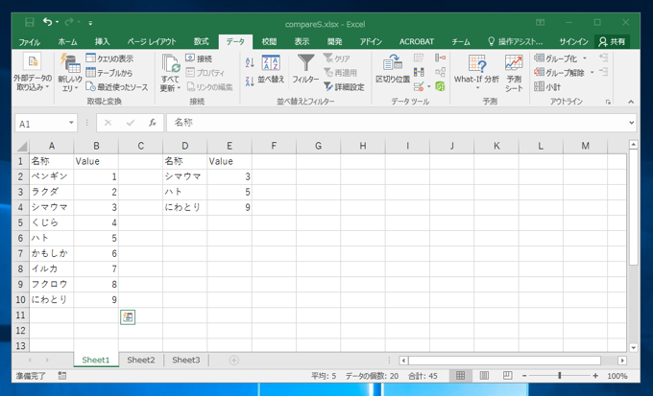Open the Sort (並べ替え) dialog

point(271,69)
